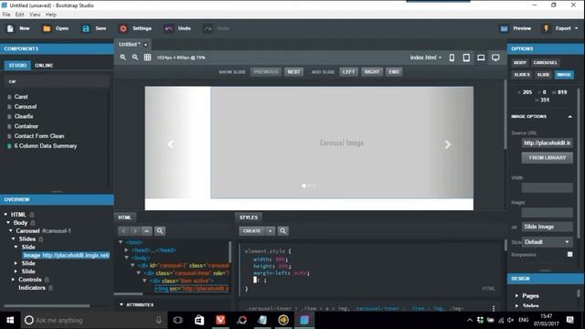Viewport: 585px width, 329px height.
Task: Click the Source URL input field
Action: point(547,143)
